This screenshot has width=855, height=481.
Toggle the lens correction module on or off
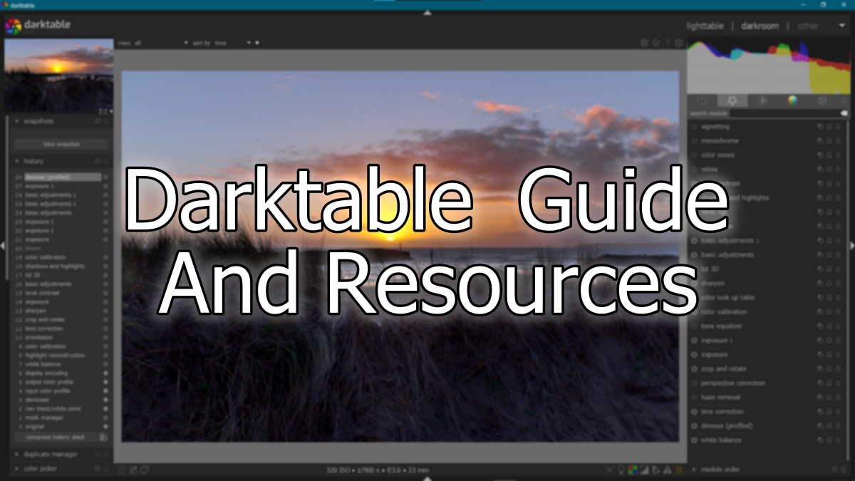click(695, 412)
